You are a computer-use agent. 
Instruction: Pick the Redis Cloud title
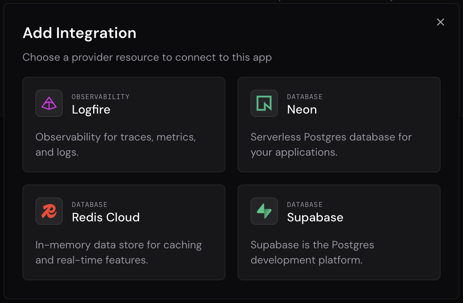[106, 217]
